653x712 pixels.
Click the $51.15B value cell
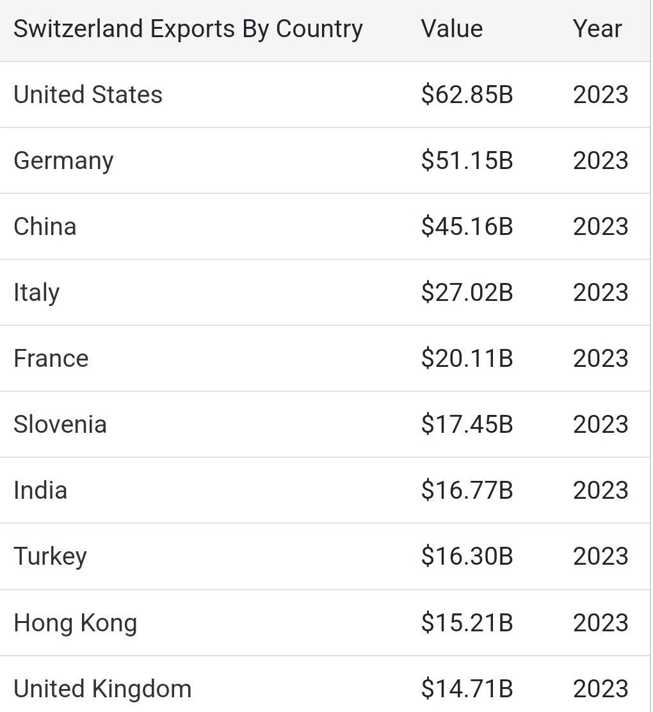point(467,161)
